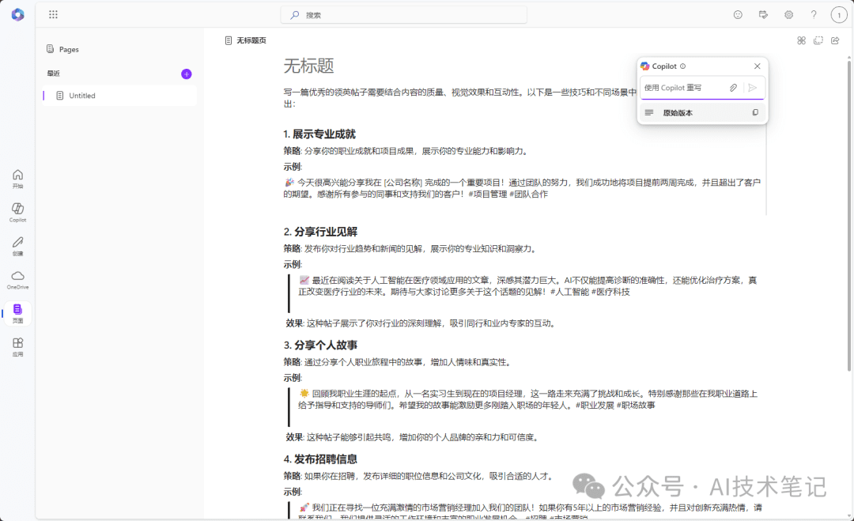Open the app launcher grid
The height and width of the screenshot is (521, 854).
(53, 15)
